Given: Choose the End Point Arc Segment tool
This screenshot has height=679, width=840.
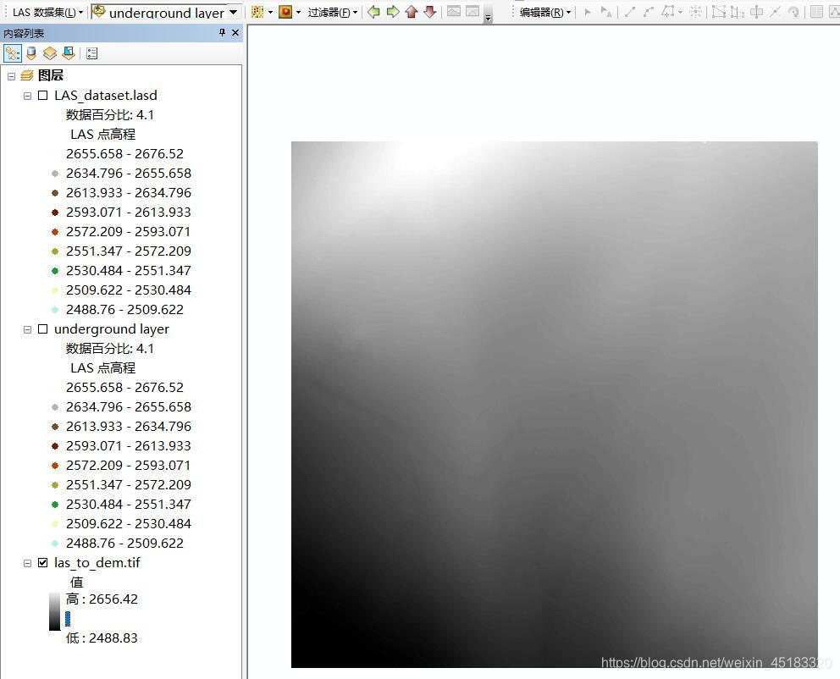Looking at the screenshot, I should click(x=649, y=12).
